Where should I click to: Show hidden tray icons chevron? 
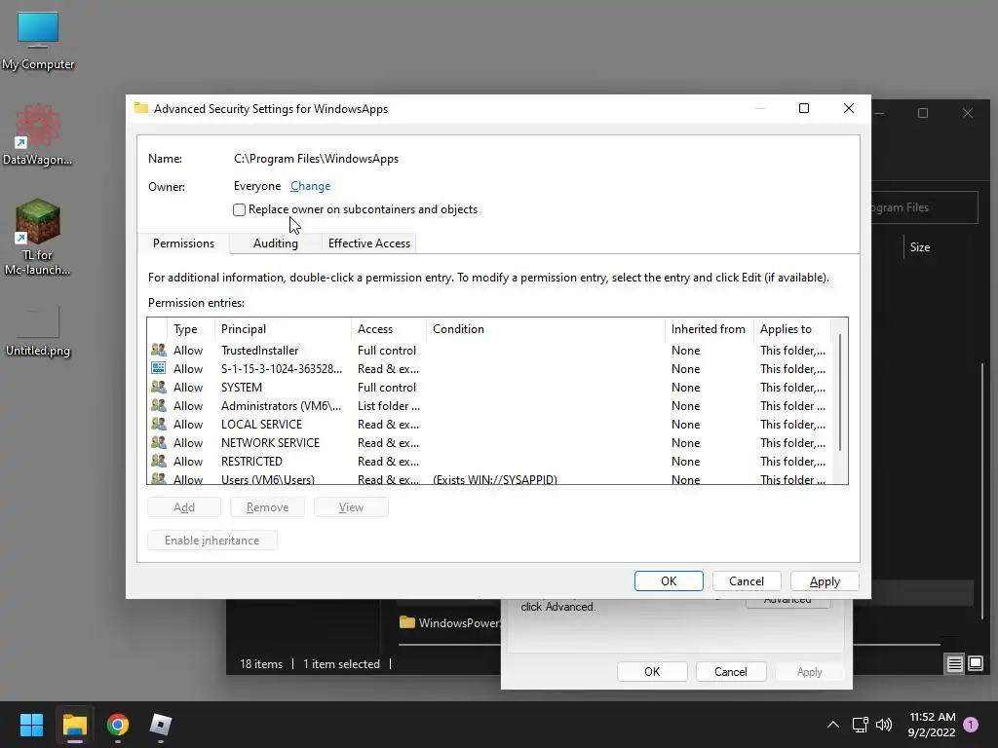[832, 725]
